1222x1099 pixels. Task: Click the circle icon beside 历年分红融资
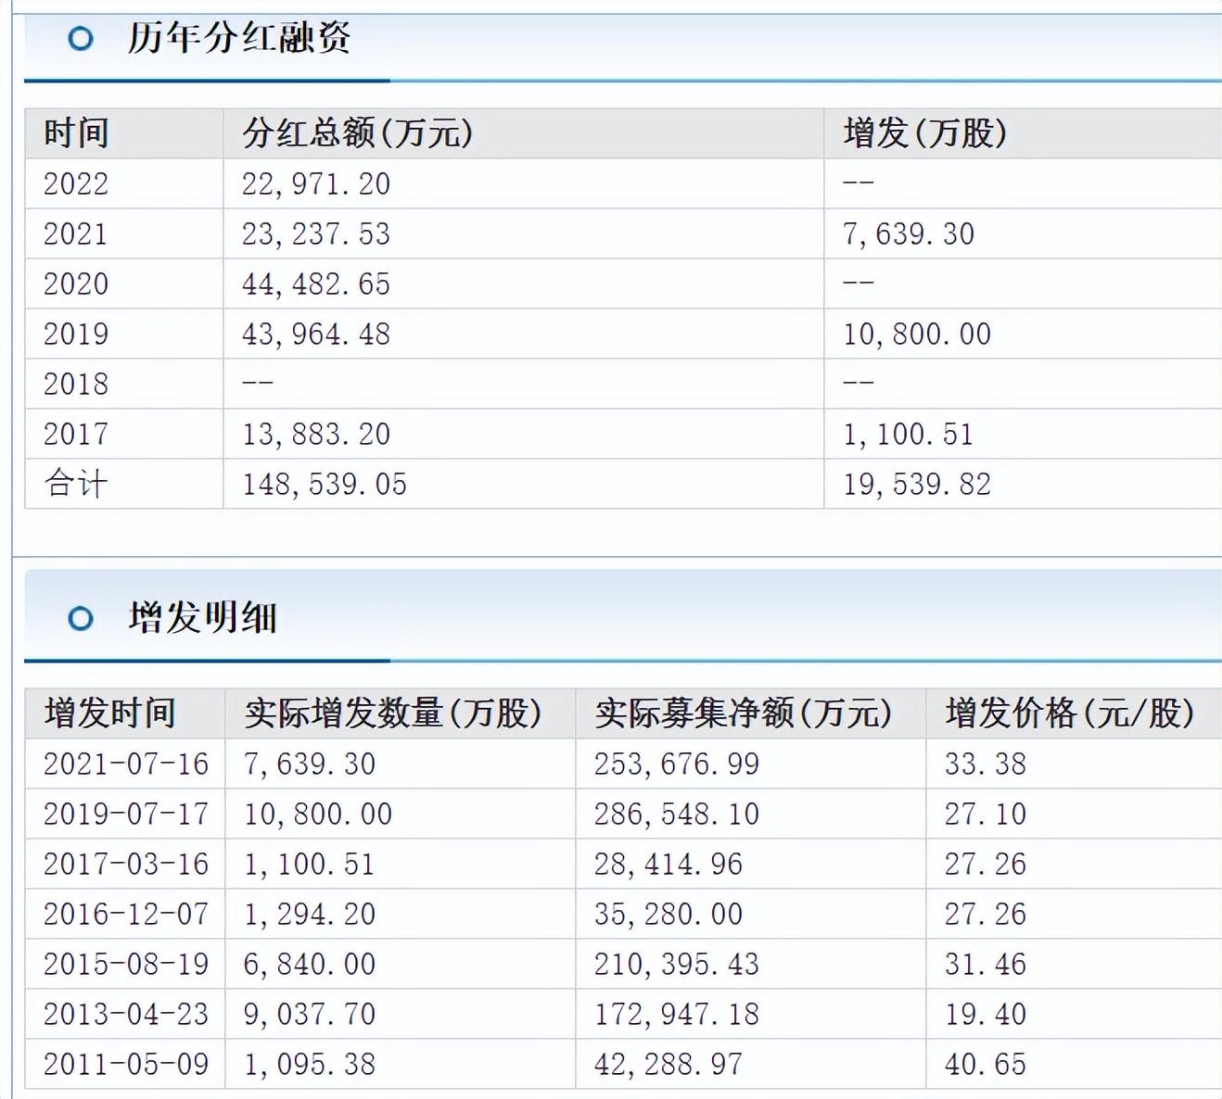point(81,39)
